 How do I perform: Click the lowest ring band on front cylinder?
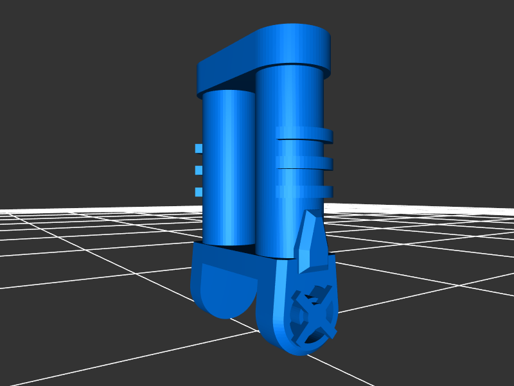[x=315, y=191]
